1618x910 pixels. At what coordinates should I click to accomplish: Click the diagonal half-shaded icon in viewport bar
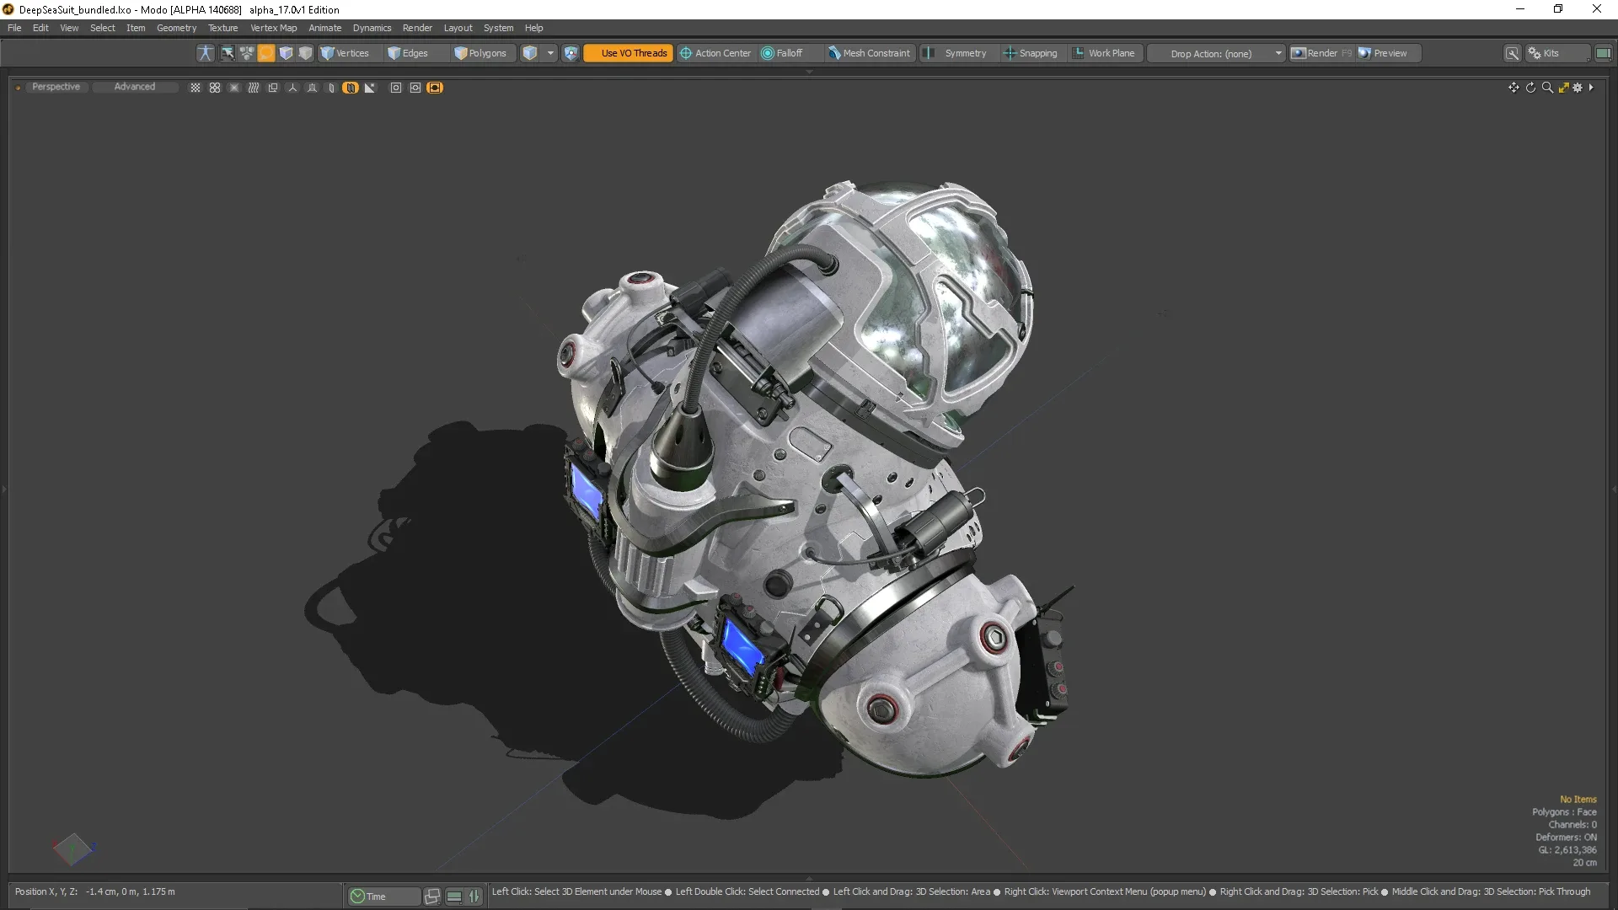coord(369,88)
